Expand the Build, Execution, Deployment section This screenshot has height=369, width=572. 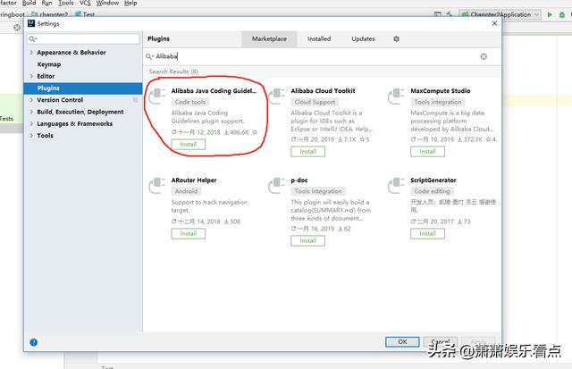point(31,112)
